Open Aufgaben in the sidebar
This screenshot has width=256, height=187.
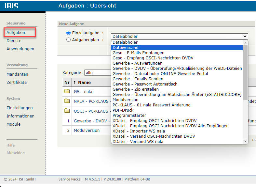[16, 33]
